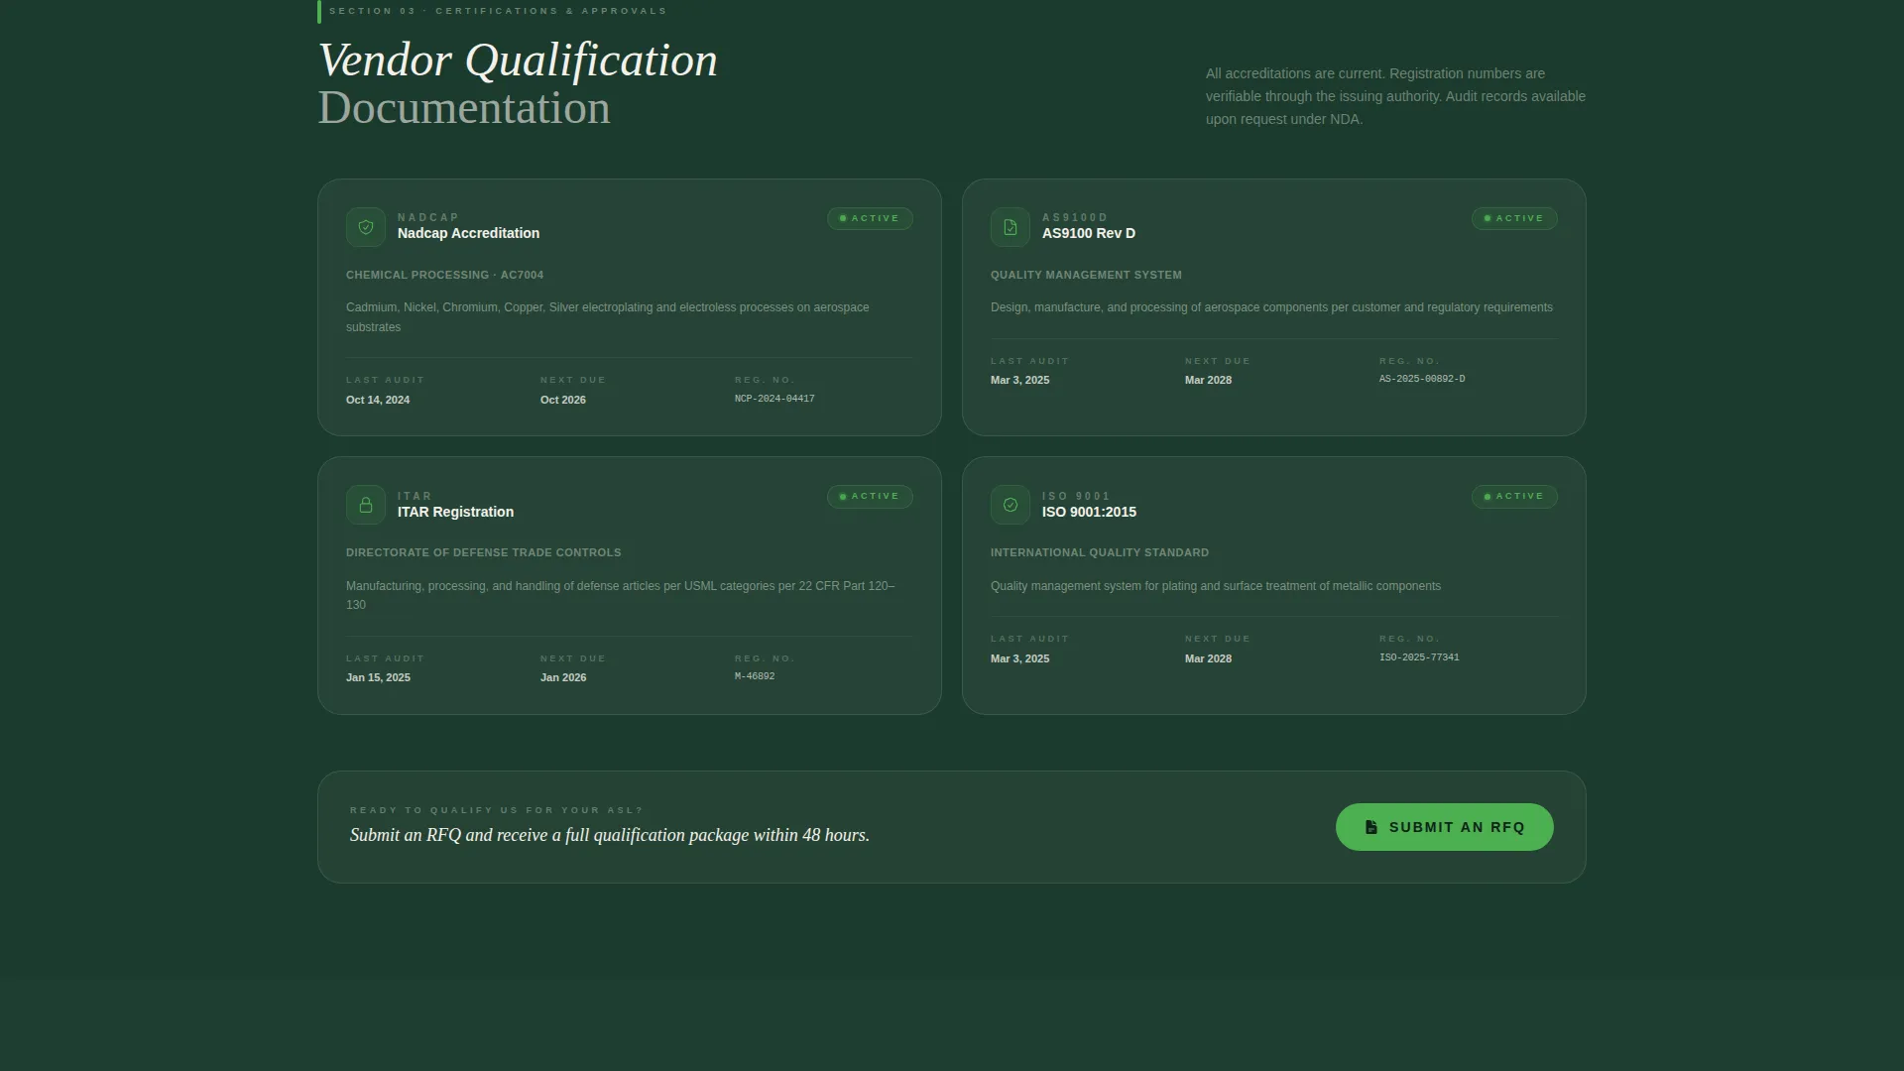This screenshot has height=1071, width=1904.
Task: Click the green dot in the Nadcap Active badge
Action: tap(843, 218)
